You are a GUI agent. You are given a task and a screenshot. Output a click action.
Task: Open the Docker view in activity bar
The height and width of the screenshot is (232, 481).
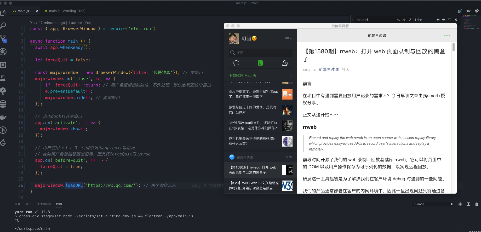click(3, 117)
